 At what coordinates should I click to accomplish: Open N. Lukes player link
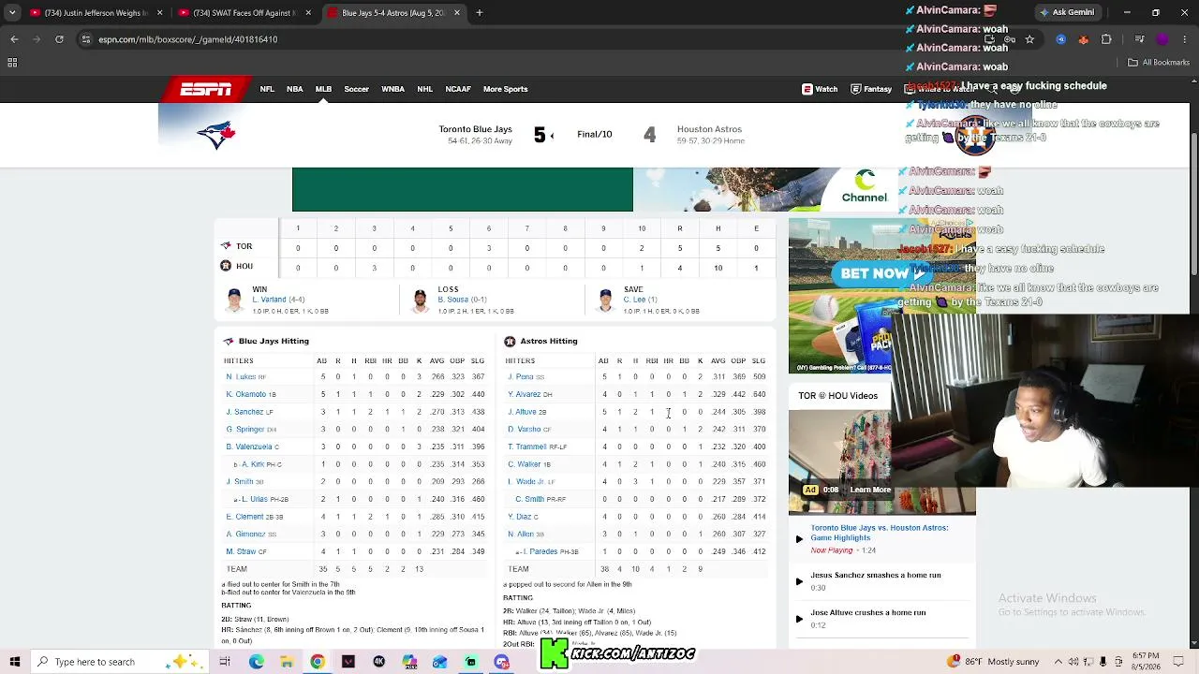pyautogui.click(x=241, y=376)
